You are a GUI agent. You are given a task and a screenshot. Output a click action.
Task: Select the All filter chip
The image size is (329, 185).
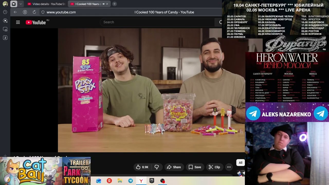click(241, 162)
